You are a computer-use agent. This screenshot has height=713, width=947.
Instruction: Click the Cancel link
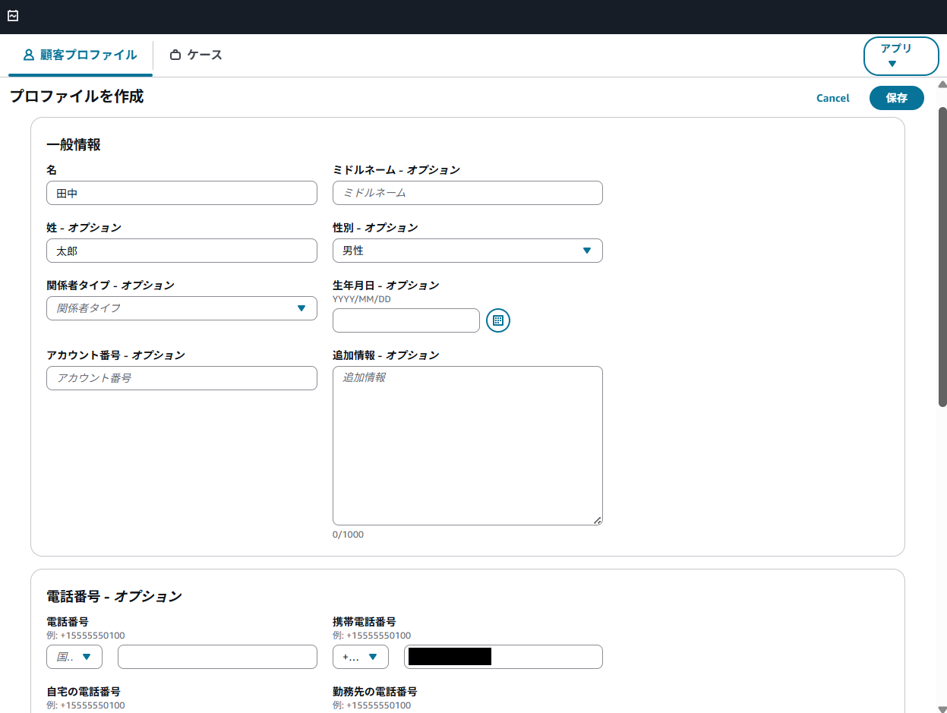tap(832, 98)
